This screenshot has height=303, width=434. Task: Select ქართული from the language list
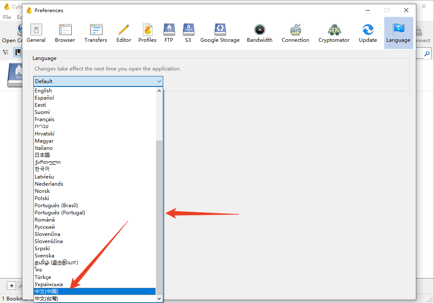[x=94, y=162]
